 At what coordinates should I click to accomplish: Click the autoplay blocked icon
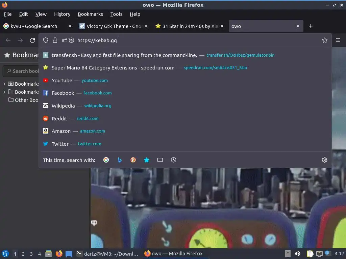click(71, 40)
